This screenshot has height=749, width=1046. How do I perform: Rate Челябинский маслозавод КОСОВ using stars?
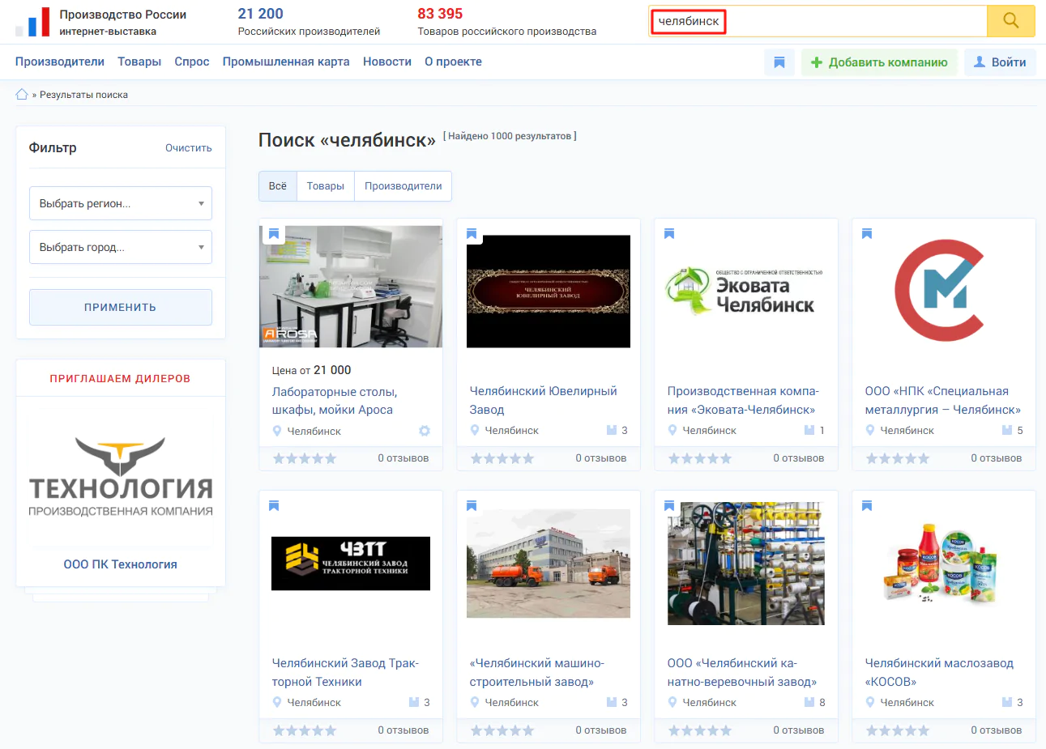click(x=898, y=730)
